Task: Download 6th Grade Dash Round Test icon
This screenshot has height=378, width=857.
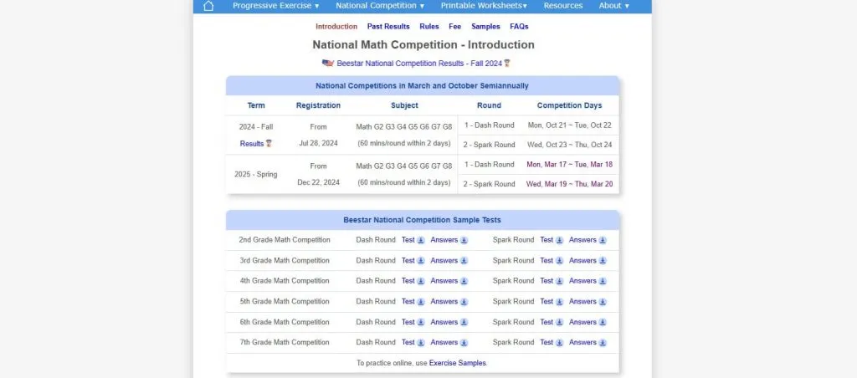Action: coord(421,323)
